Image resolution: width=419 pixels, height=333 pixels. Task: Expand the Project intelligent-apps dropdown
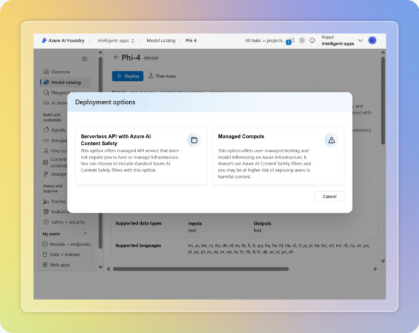360,41
